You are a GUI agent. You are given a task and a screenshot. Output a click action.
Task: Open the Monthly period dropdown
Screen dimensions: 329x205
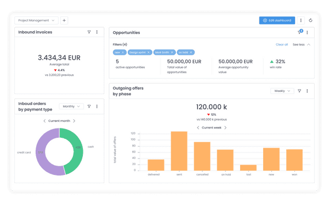(71, 107)
